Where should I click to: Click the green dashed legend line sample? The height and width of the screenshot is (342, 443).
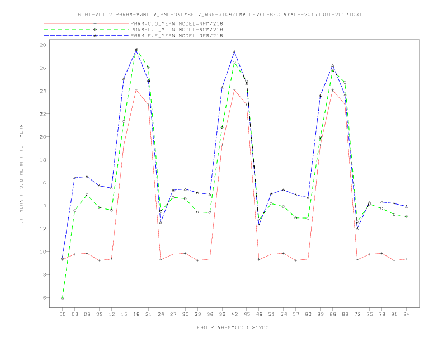(x=87, y=30)
